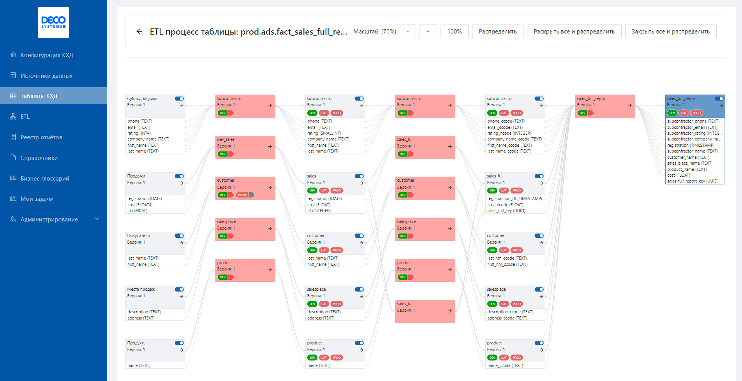Toggle the switch on the Субподрядчики node
The image size is (742, 381).
pyautogui.click(x=180, y=98)
